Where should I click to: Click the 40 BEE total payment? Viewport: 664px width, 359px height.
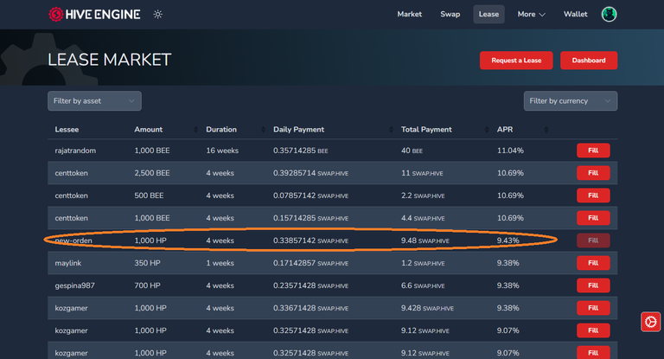[x=412, y=151]
